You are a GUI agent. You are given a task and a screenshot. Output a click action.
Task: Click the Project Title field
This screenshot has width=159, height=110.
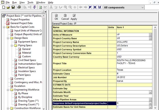[x=134, y=63]
